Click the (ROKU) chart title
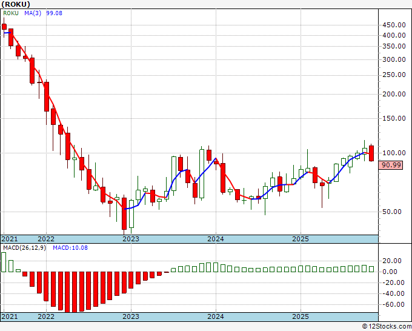 16,4
